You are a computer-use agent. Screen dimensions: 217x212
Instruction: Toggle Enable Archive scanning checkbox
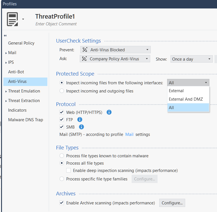point(62,203)
